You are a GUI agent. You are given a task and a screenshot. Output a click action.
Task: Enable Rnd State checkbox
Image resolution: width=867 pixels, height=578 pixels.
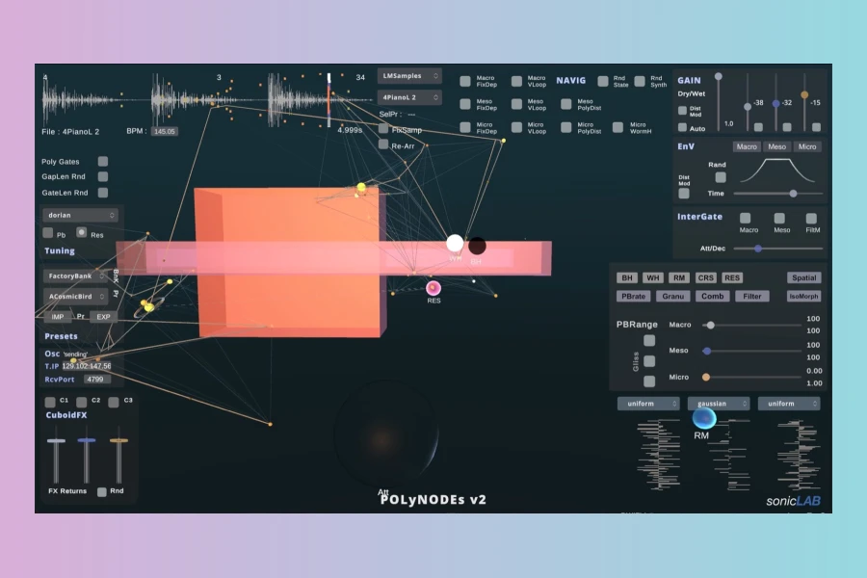(x=603, y=81)
